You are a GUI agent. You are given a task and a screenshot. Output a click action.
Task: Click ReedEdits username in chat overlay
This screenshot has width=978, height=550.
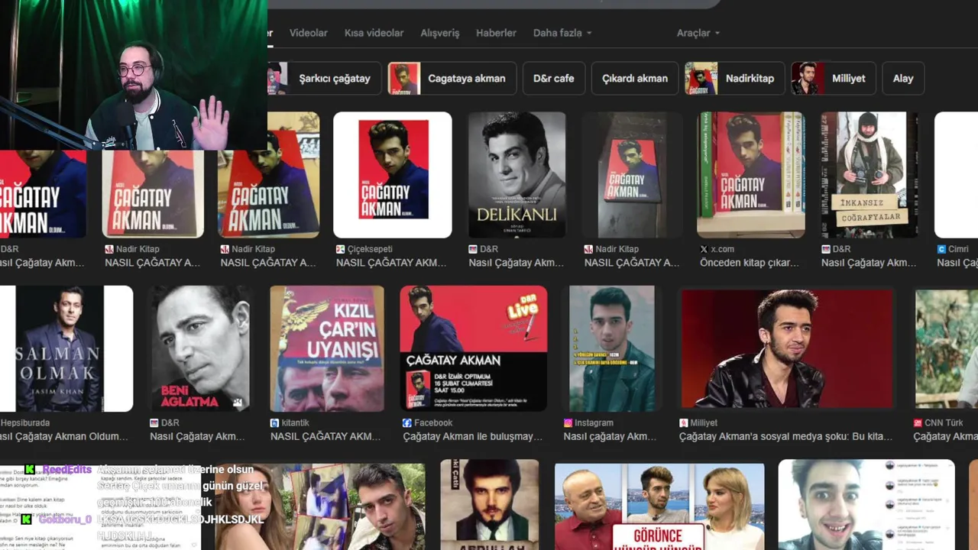pyautogui.click(x=67, y=470)
